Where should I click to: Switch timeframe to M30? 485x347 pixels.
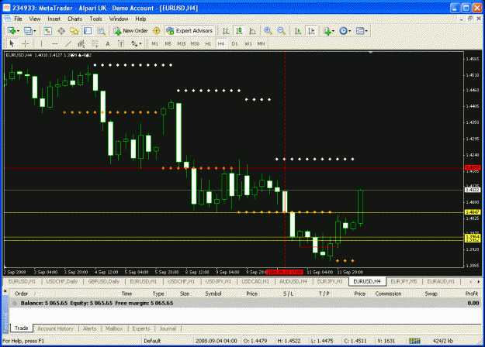pyautogui.click(x=195, y=44)
